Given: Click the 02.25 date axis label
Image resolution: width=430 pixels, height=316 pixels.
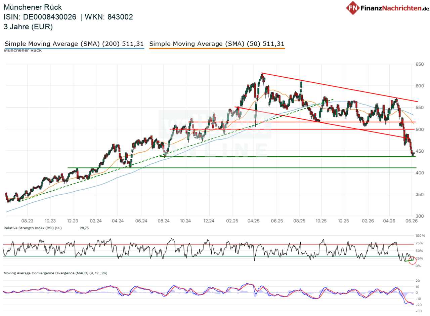Looking at the screenshot, I should tap(231, 221).
